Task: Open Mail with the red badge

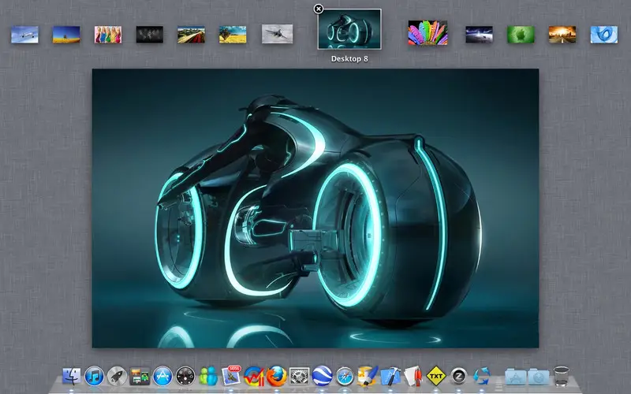Action: pyautogui.click(x=231, y=376)
